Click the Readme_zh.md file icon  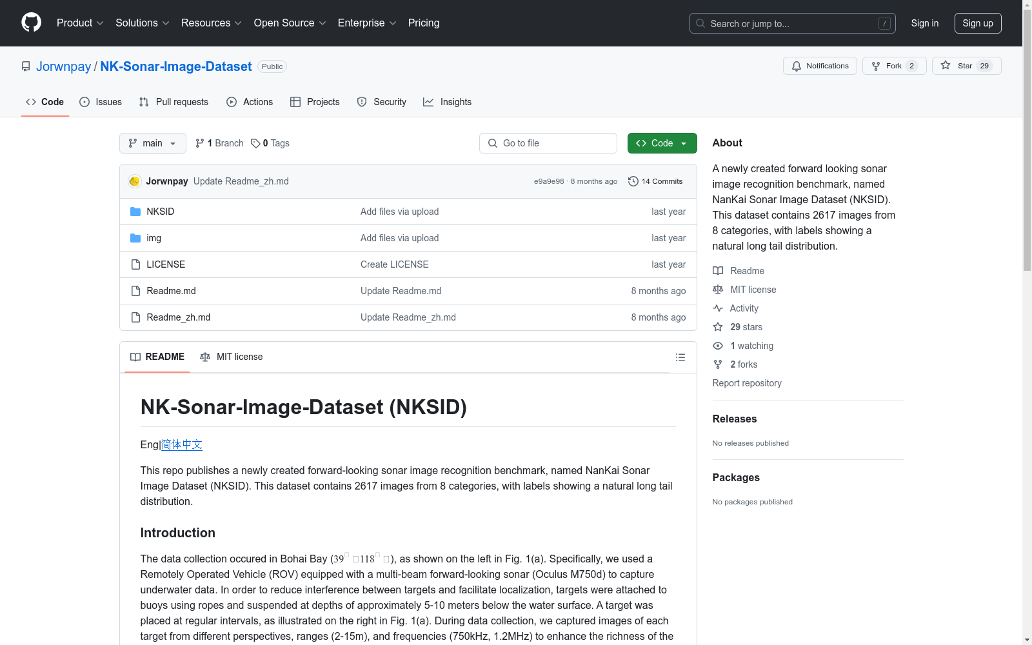coord(135,317)
